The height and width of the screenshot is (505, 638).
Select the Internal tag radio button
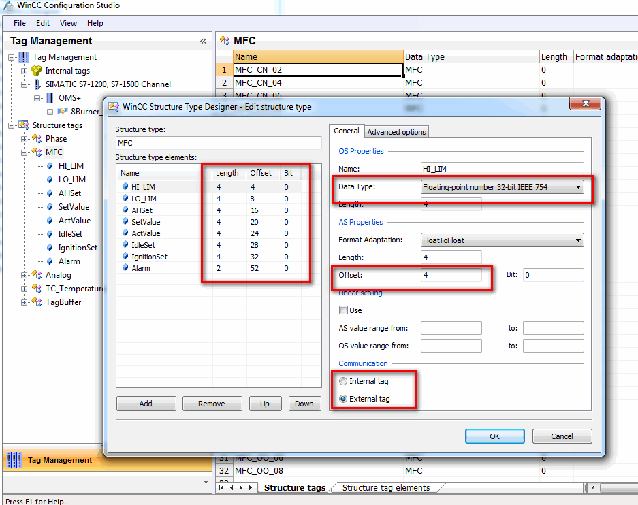(x=343, y=381)
